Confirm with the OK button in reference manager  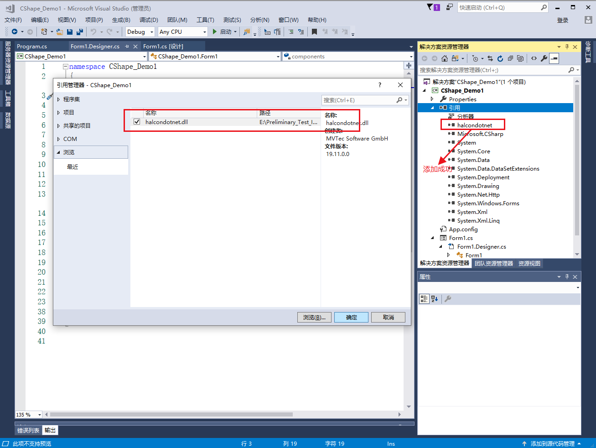(351, 318)
